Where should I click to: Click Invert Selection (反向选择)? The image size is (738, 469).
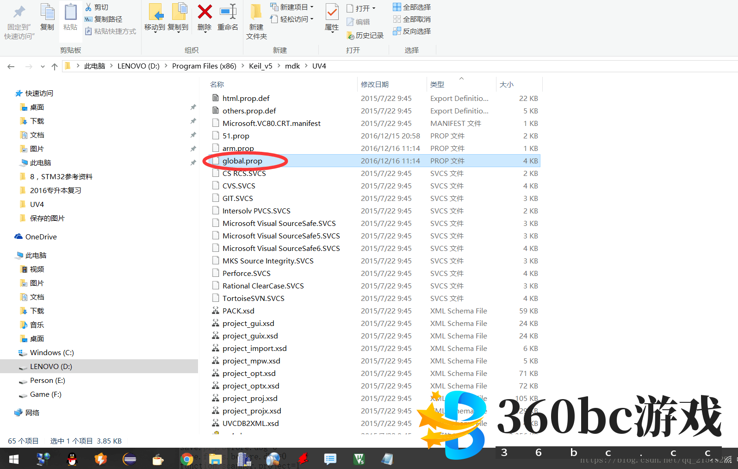(x=412, y=31)
